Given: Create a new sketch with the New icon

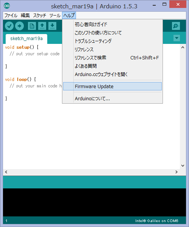Looking at the screenshot, I should pyautogui.click(x=32, y=26).
